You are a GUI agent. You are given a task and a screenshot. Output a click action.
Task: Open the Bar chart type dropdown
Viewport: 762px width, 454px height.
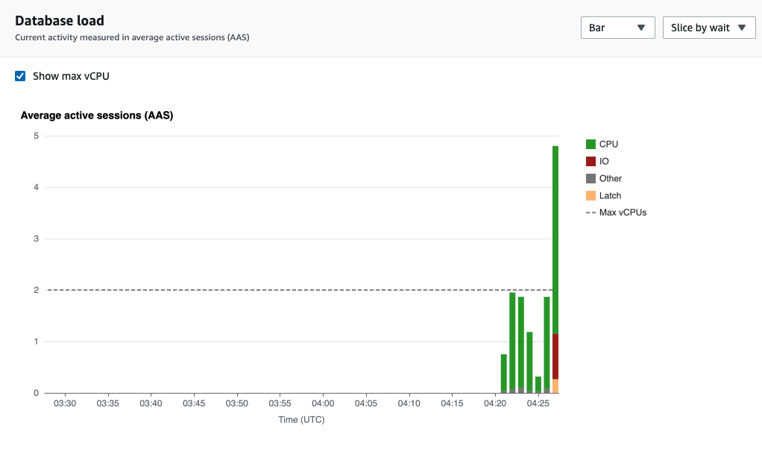(x=617, y=27)
